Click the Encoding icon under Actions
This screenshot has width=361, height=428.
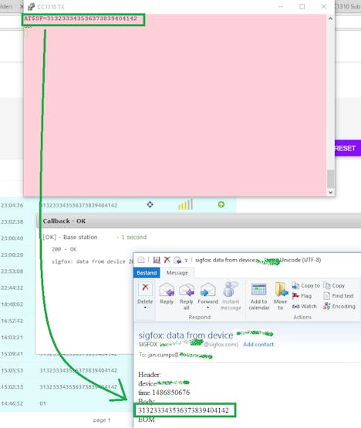coord(326,306)
